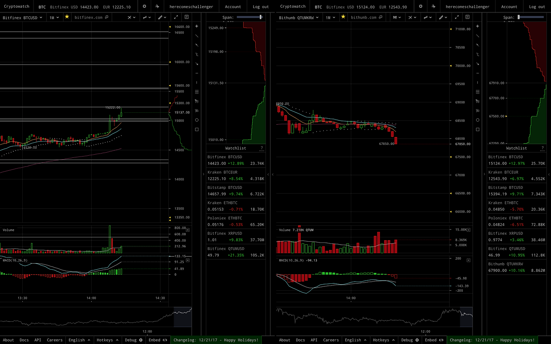This screenshot has width=551, height=344.
Task: Open pencil drawing dropdown in right window
Action: [443, 18]
